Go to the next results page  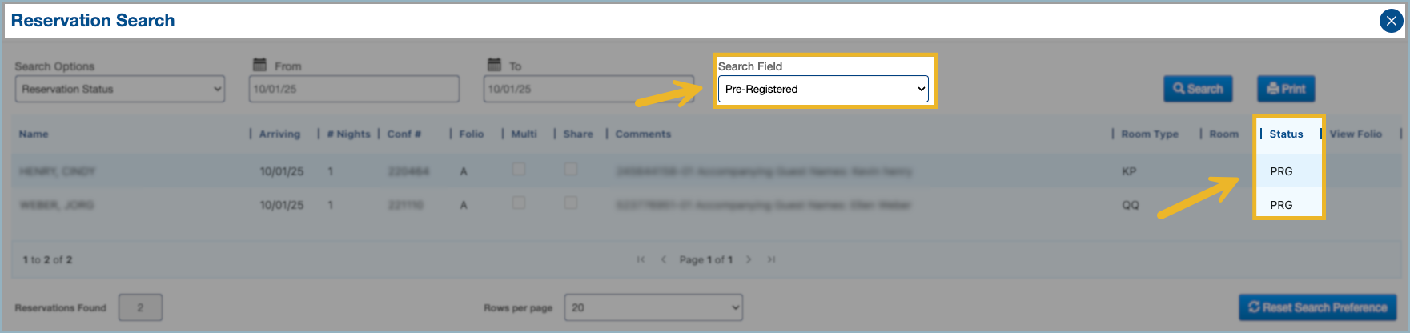point(749,259)
